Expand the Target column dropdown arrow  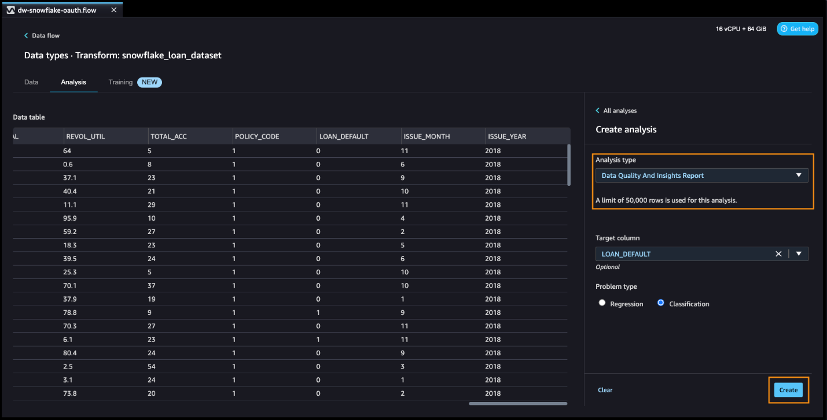[799, 254]
